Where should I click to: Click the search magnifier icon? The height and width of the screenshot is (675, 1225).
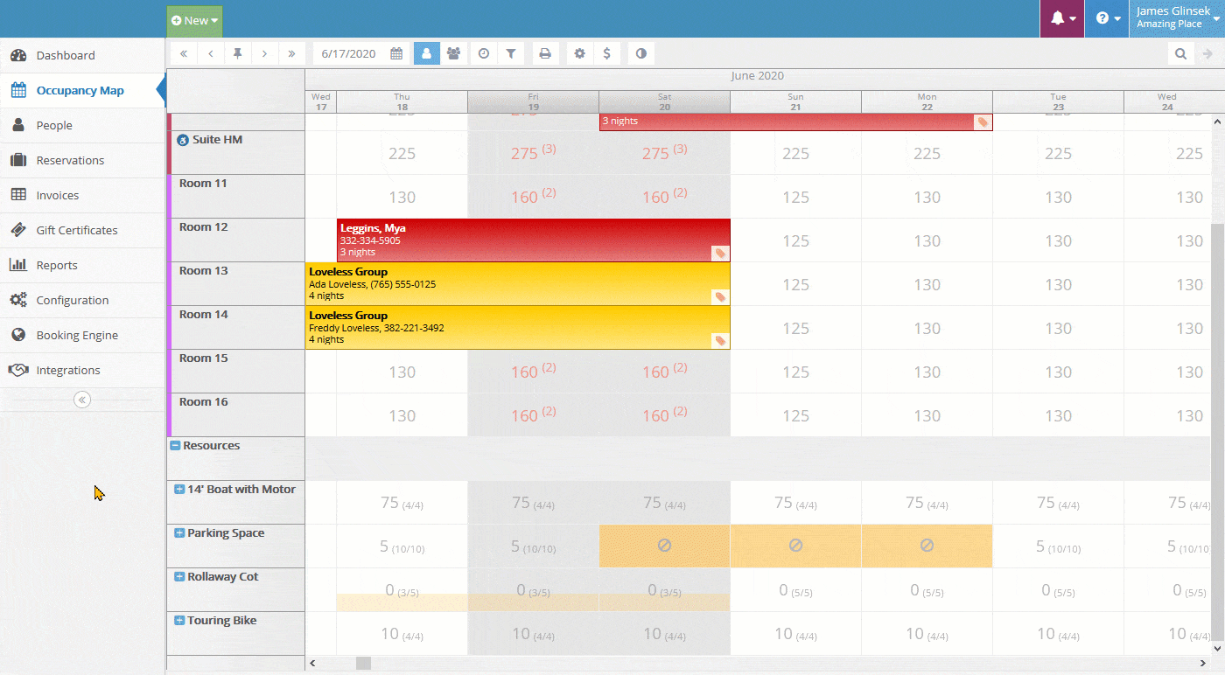1181,53
